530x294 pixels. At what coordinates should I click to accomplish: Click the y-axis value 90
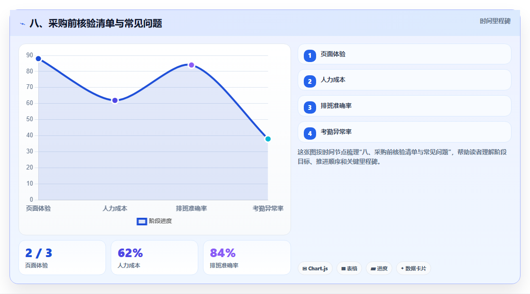pyautogui.click(x=30, y=55)
